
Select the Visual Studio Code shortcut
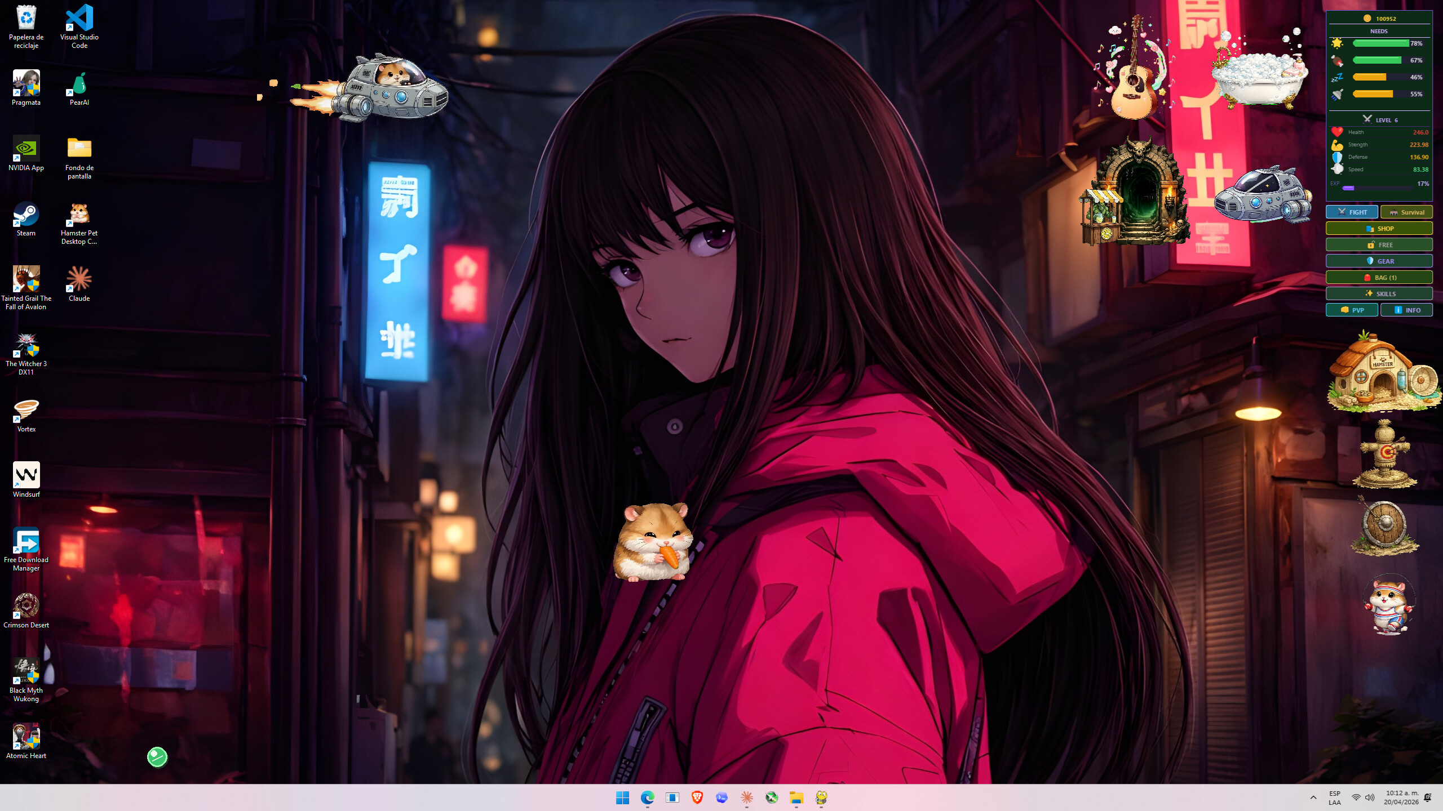point(79,26)
